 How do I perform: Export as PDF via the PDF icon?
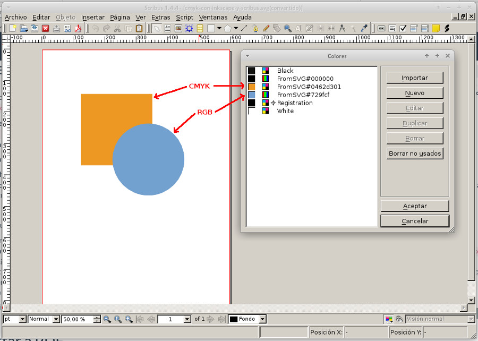78,28
